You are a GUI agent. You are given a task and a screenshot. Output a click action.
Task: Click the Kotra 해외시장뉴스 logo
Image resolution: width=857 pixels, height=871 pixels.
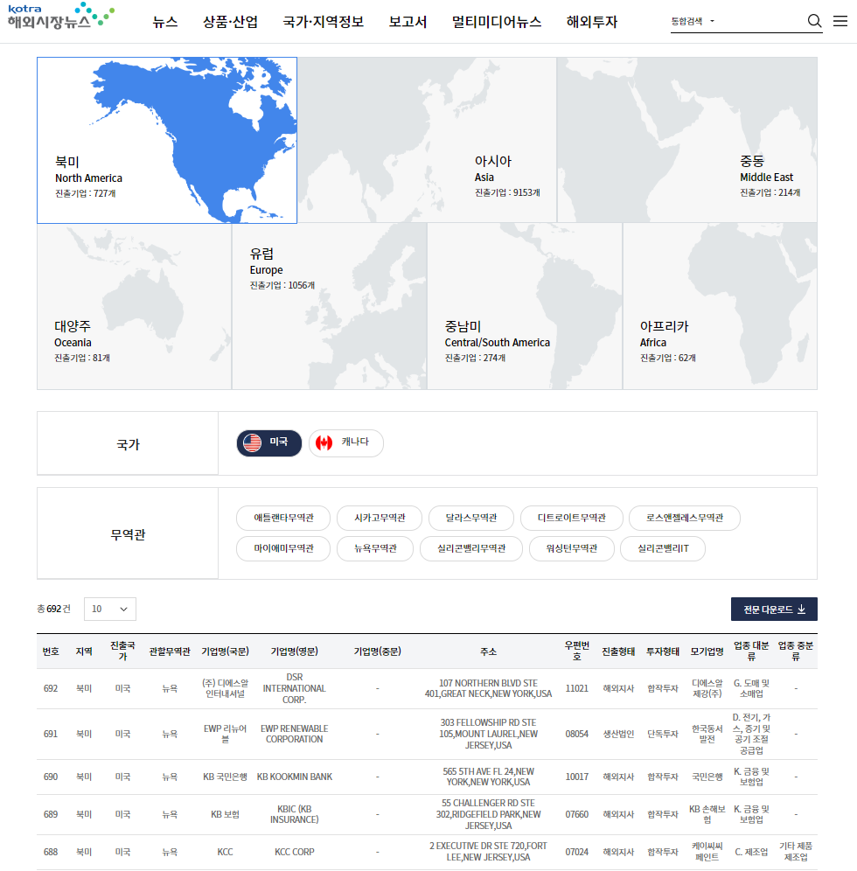(61, 16)
